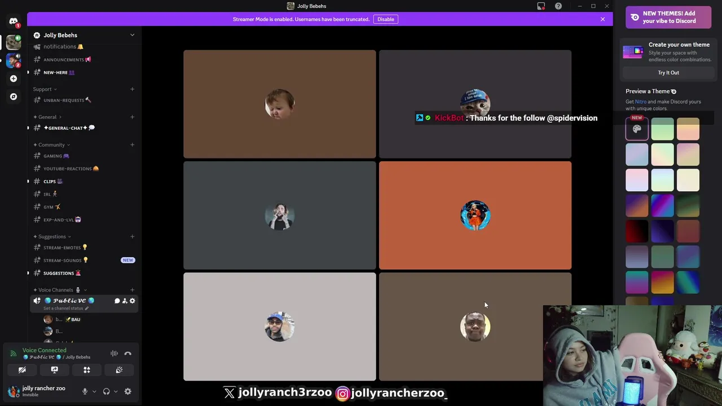The width and height of the screenshot is (722, 406).
Task: Open the NEW-HERE channel
Action: tap(83, 72)
